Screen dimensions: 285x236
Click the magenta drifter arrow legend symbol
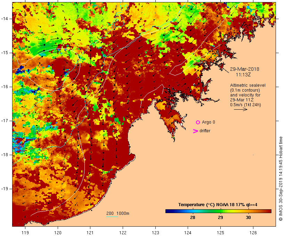point(195,131)
